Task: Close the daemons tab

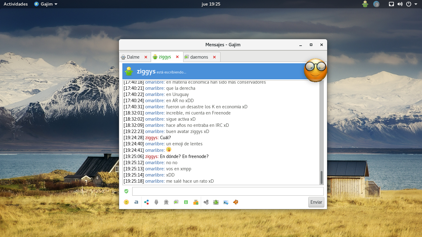Action: coord(214,57)
